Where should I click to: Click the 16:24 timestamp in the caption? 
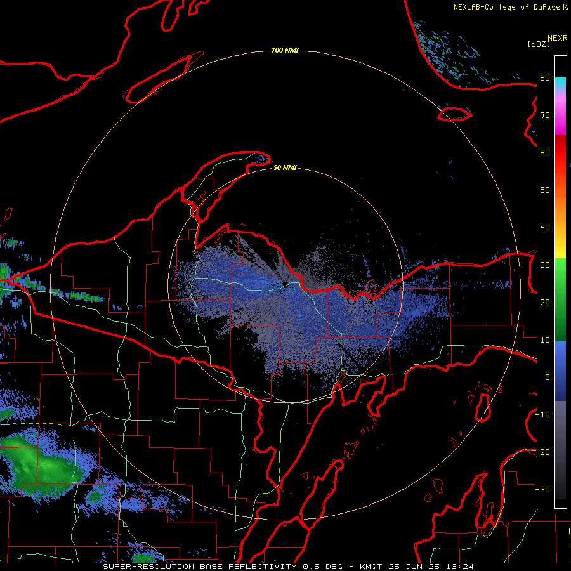(461, 567)
